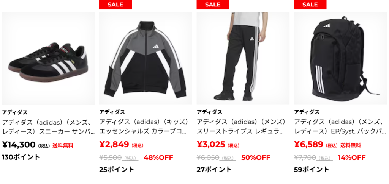Image resolution: width=389 pixels, height=184 pixels.
Task: Open the black Samba sneaker product image
Action: 48,59
